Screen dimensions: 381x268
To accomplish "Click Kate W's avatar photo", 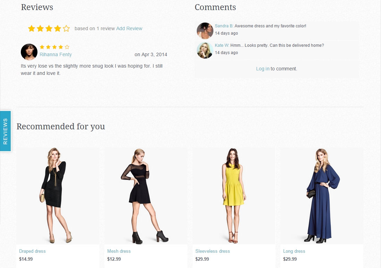I will [205, 50].
